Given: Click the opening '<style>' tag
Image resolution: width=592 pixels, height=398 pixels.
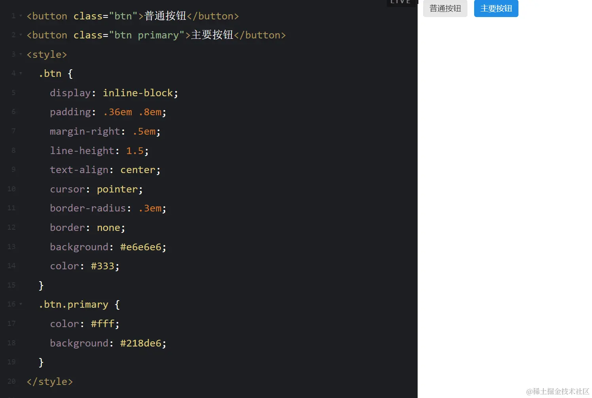Looking at the screenshot, I should (x=47, y=54).
